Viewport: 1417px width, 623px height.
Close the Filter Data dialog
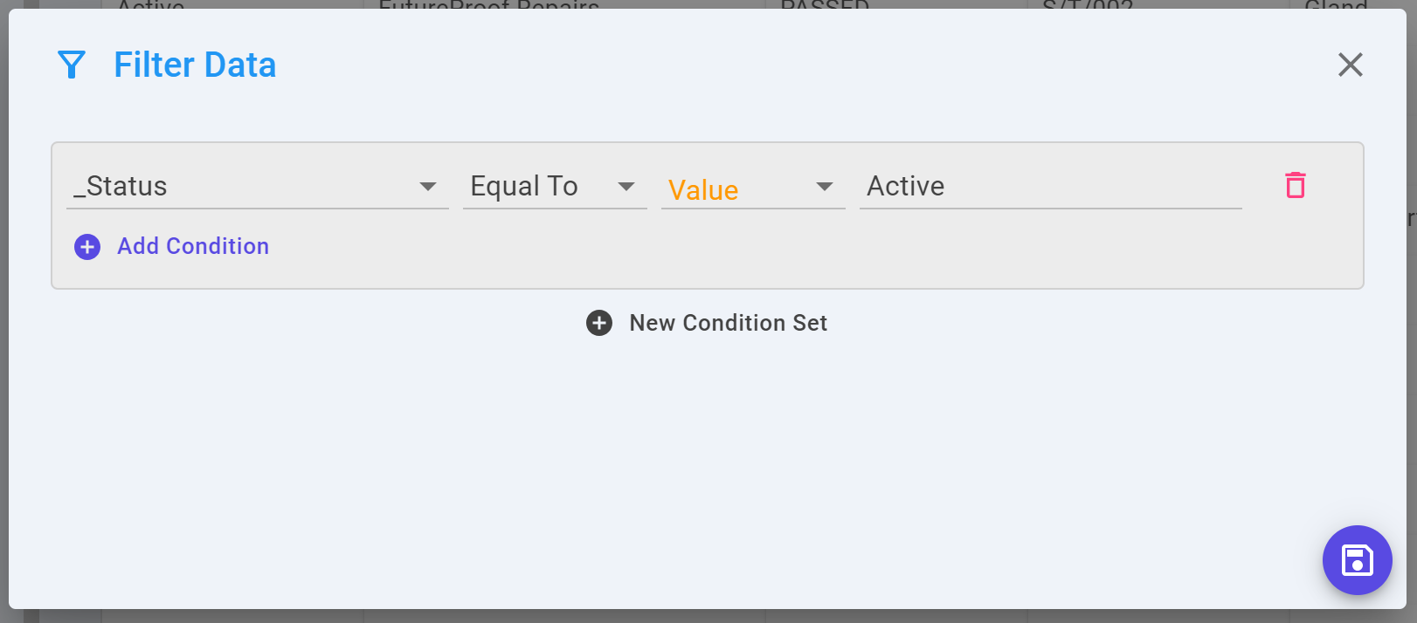tap(1351, 65)
